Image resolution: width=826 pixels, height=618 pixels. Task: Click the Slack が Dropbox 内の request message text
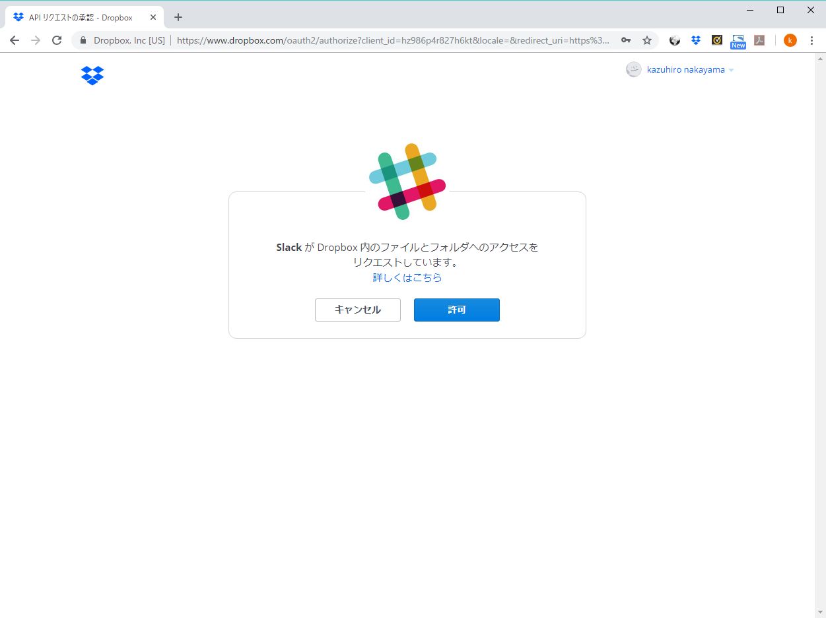[407, 255]
